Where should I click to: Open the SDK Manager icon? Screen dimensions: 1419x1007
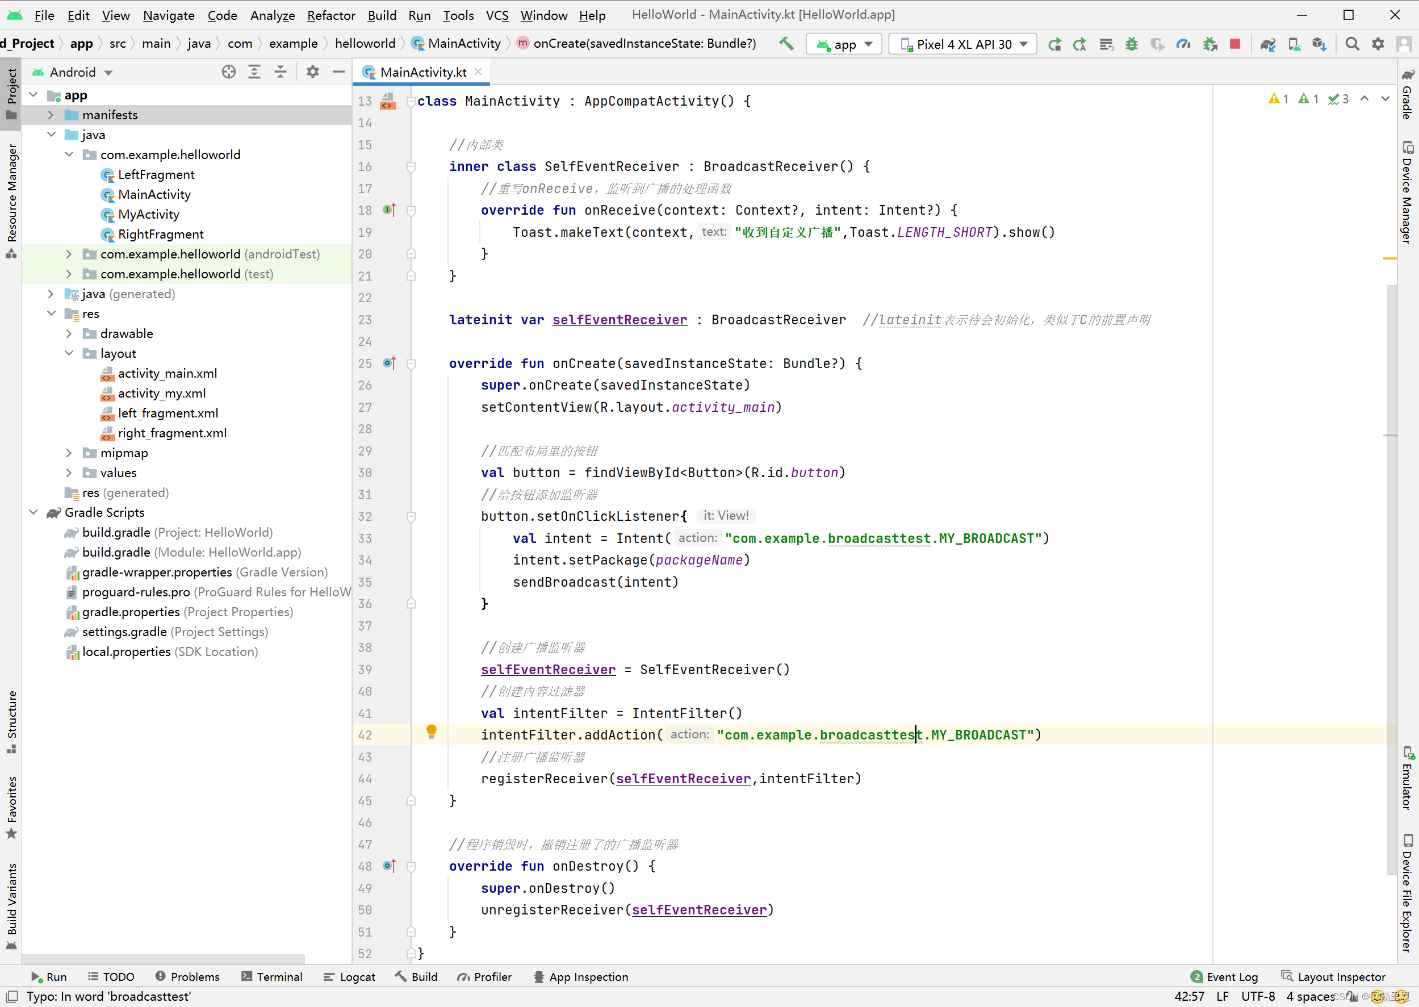click(x=1319, y=44)
